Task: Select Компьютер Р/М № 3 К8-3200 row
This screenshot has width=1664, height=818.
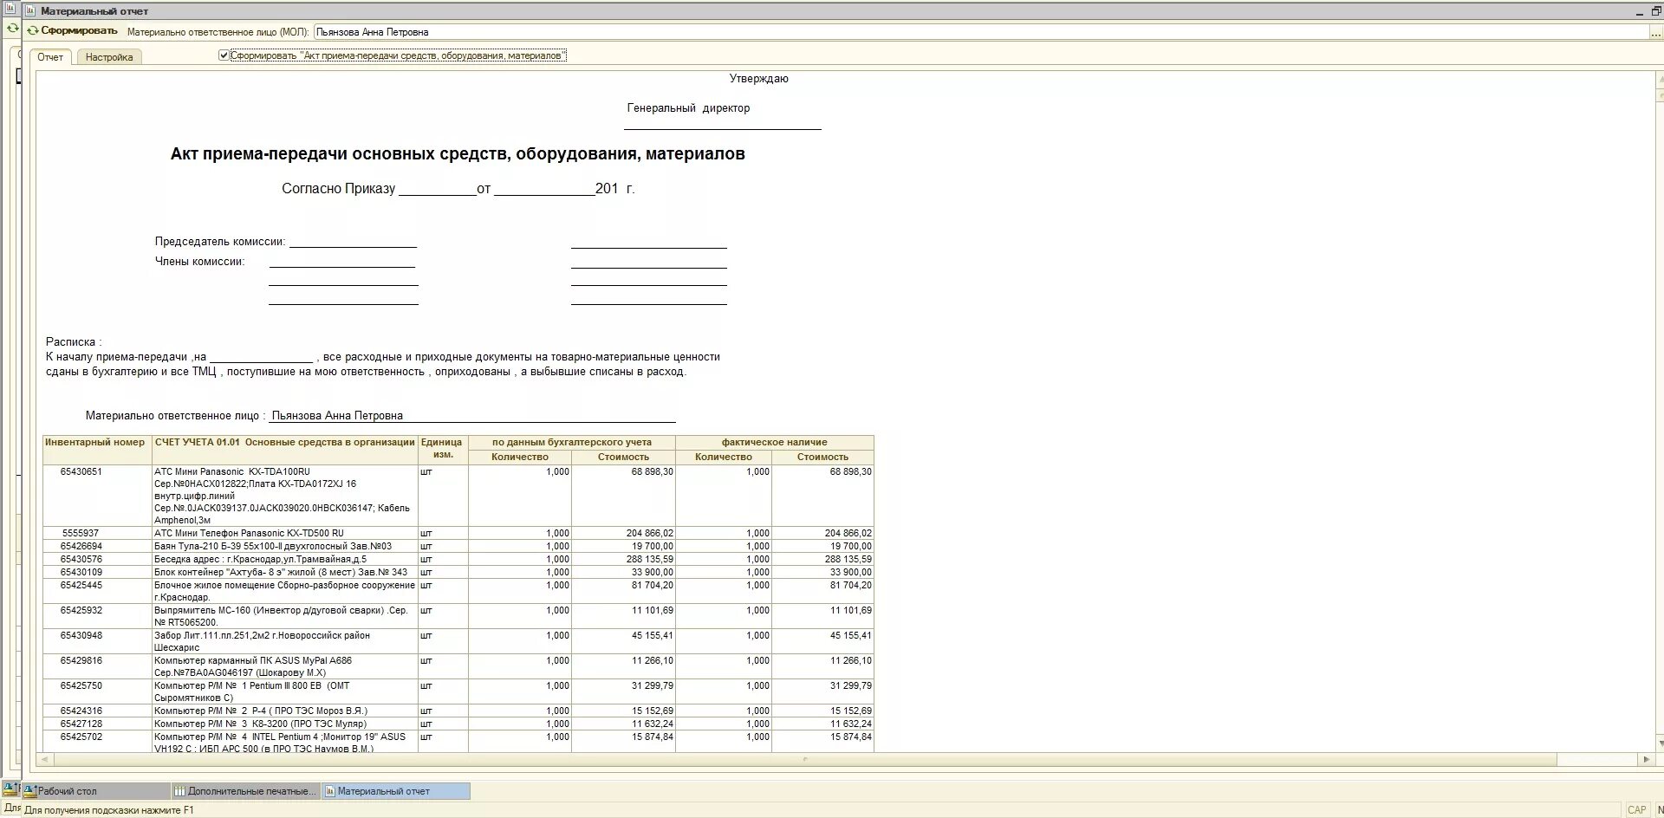Action: click(x=260, y=724)
